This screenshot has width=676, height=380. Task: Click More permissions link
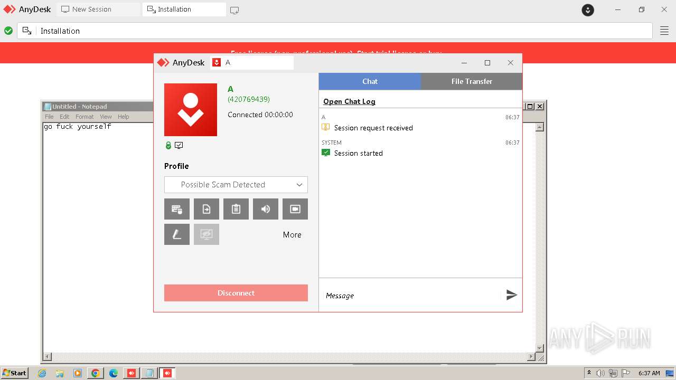point(292,235)
